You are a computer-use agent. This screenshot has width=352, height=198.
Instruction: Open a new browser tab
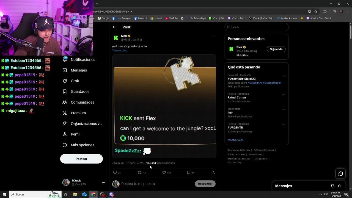pyautogui.click(x=97, y=4)
